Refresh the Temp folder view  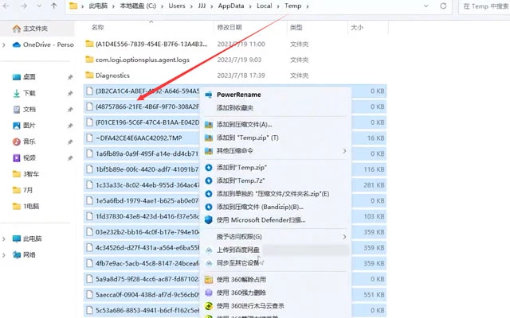[443, 6]
